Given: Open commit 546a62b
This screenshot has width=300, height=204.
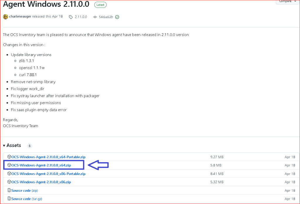Looking at the screenshot, I should (x=106, y=17).
